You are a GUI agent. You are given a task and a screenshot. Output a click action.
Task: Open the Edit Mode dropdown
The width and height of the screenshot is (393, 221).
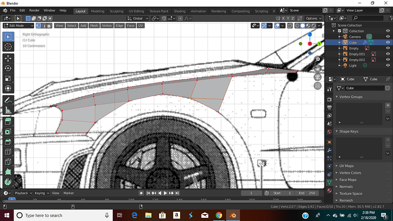[x=18, y=26]
